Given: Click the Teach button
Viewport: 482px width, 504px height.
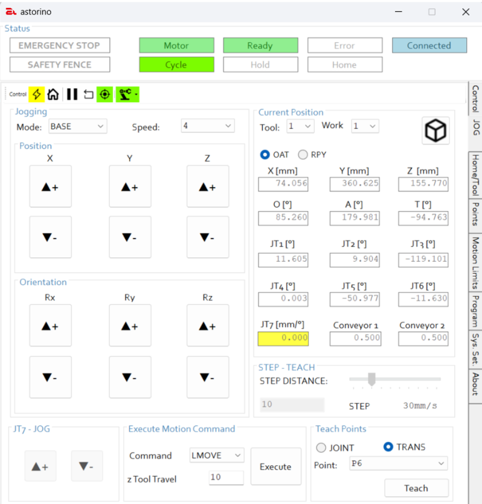Looking at the screenshot, I should click(x=416, y=488).
